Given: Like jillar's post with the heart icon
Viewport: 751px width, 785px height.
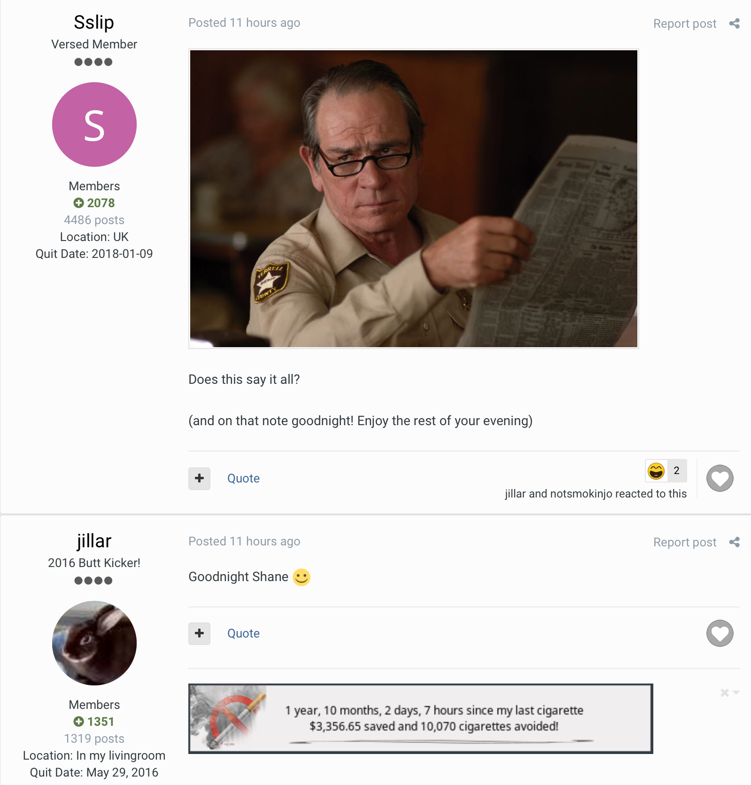Looking at the screenshot, I should (x=720, y=633).
